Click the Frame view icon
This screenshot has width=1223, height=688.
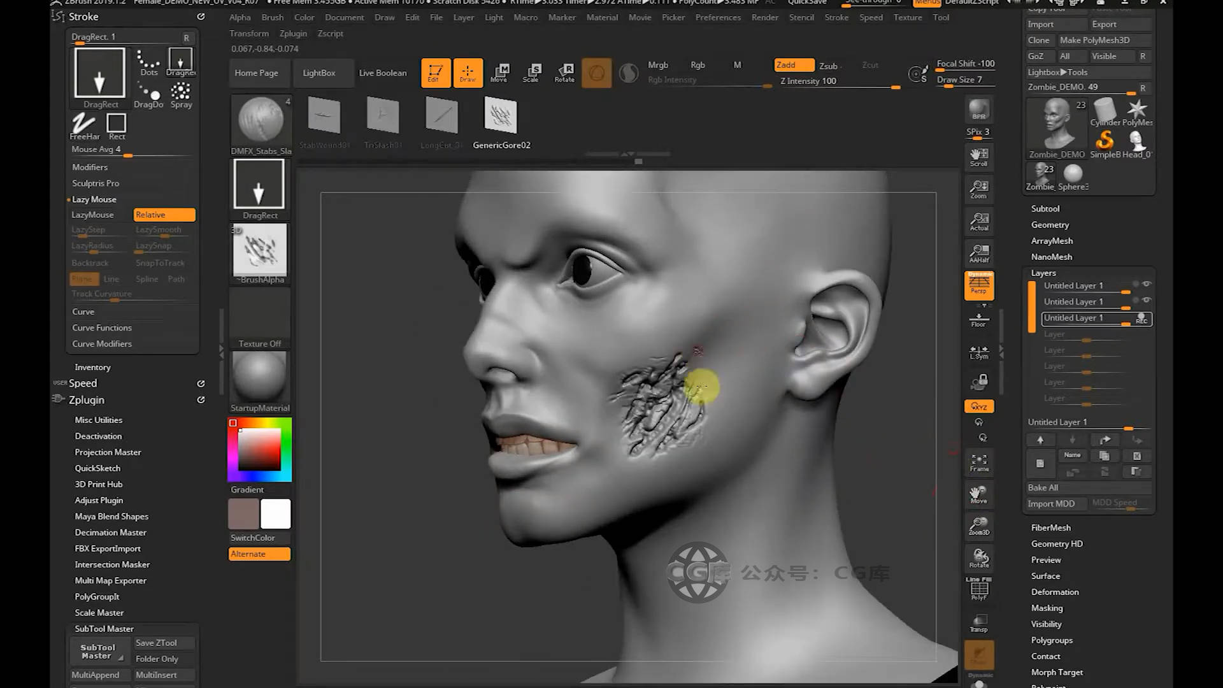(x=979, y=462)
